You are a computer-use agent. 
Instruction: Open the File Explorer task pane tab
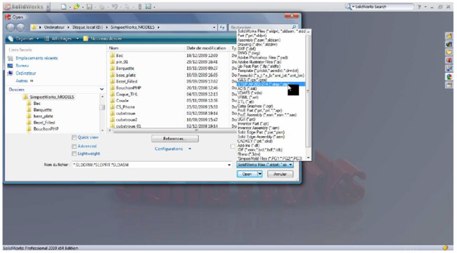tap(449, 53)
